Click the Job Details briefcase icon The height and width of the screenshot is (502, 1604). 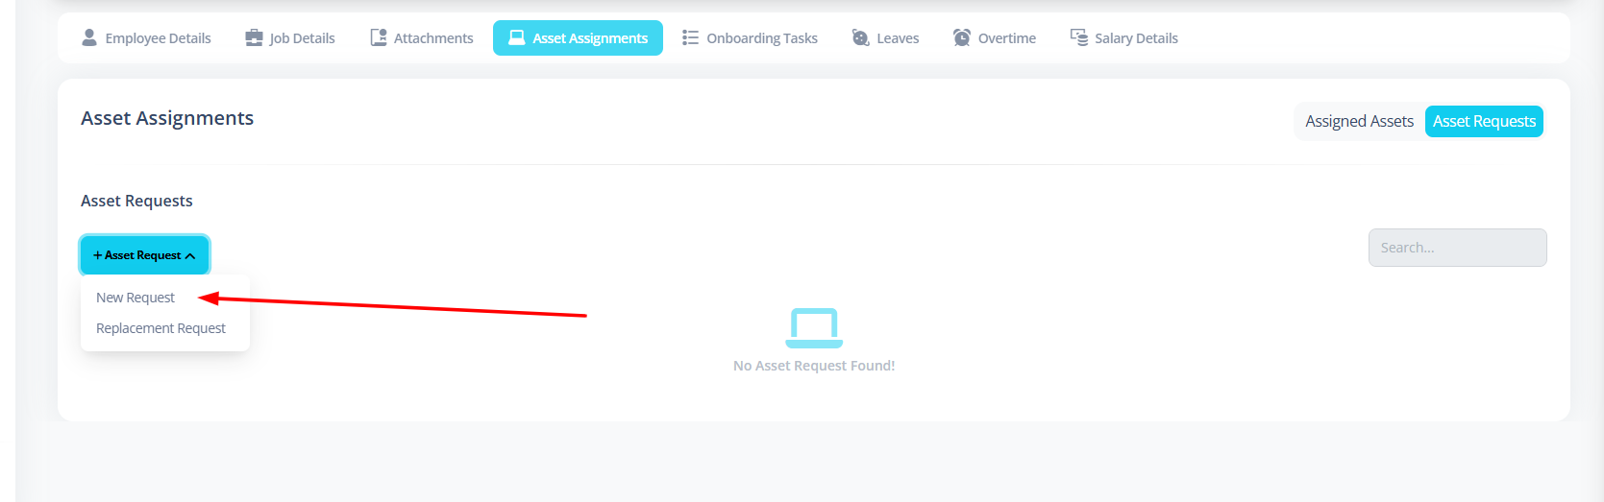pos(254,37)
